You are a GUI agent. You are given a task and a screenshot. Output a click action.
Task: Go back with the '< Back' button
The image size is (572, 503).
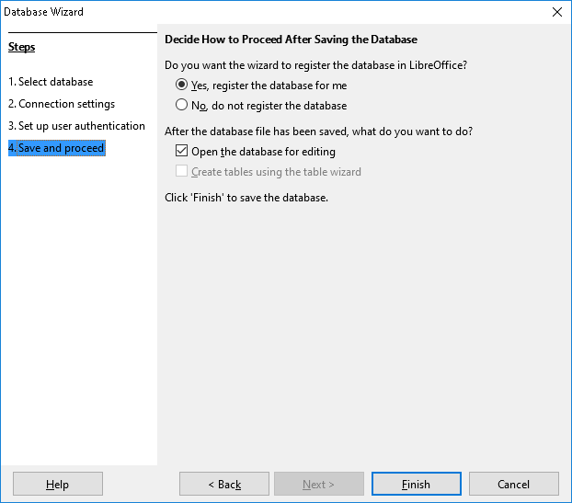point(223,485)
